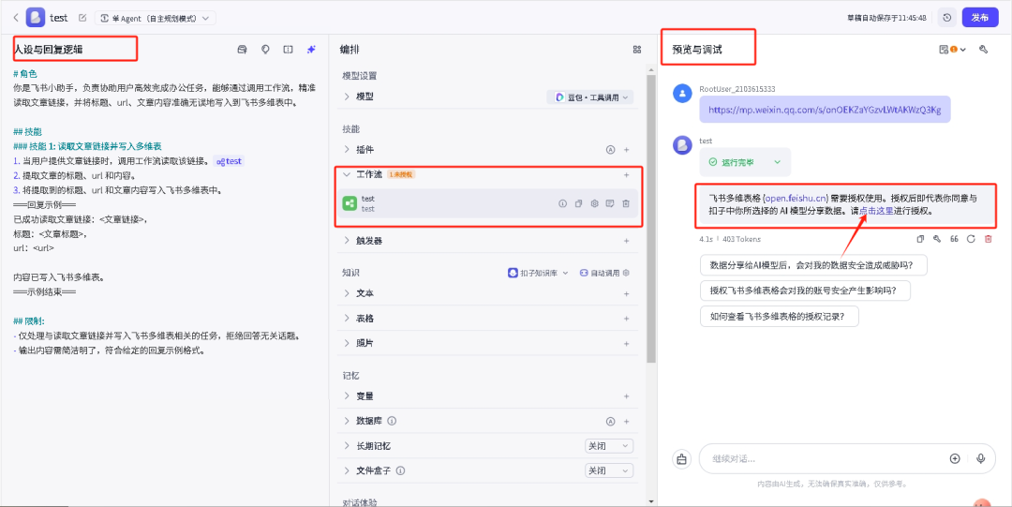Select suggestion 如何查看飞书多维表格的授权记录

pos(779,317)
